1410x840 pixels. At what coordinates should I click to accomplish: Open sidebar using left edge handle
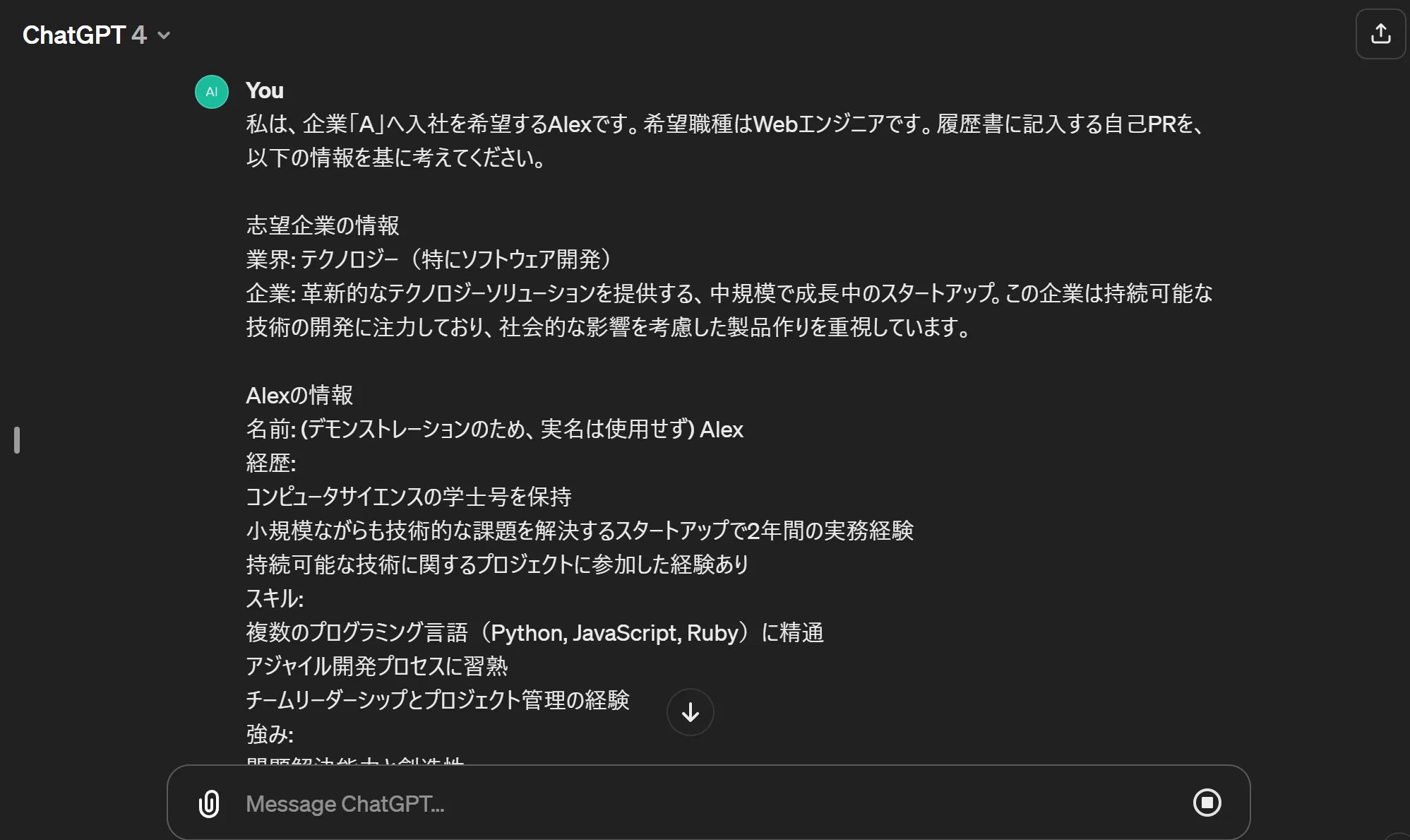(x=17, y=440)
